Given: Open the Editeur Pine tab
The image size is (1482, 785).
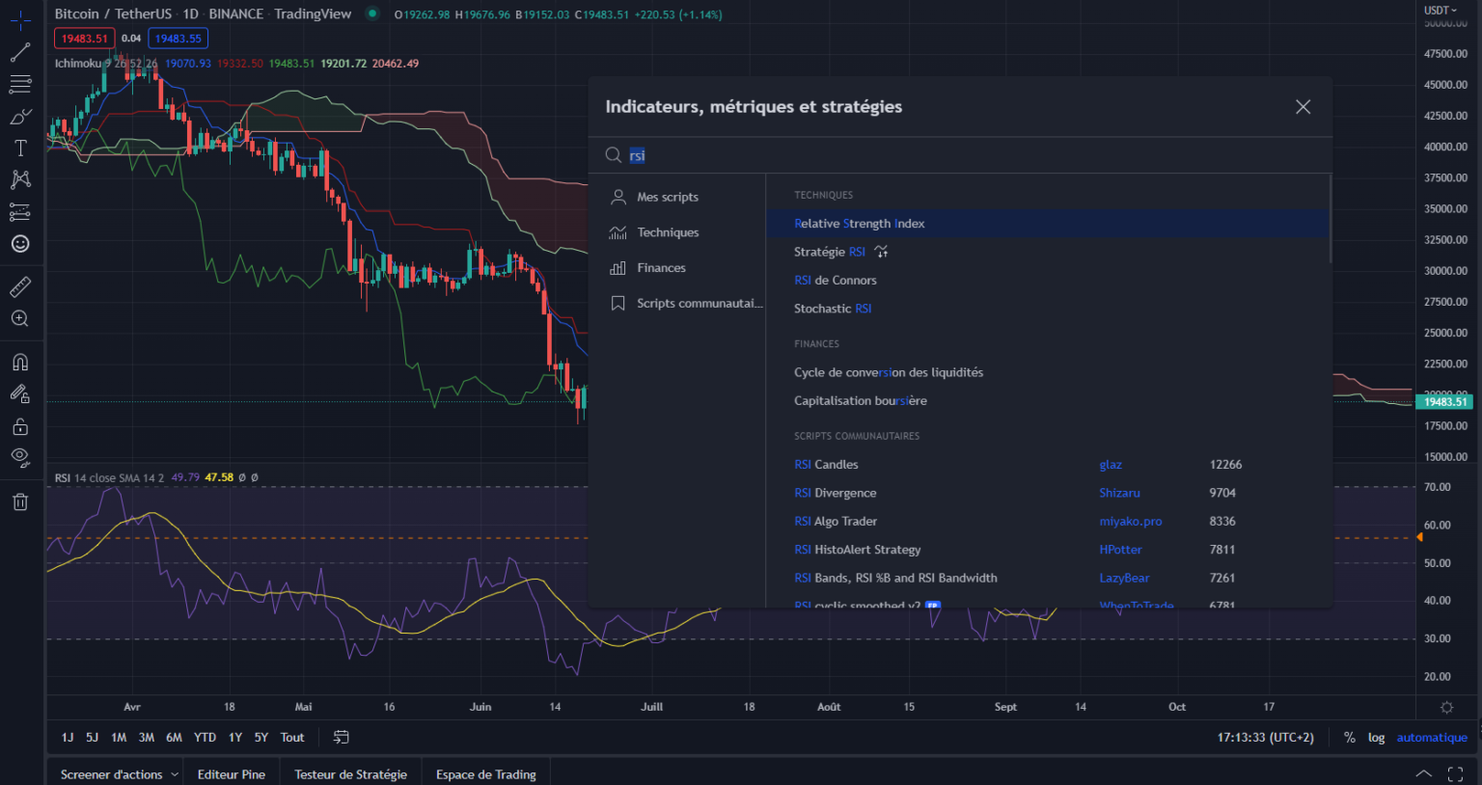Looking at the screenshot, I should click(x=232, y=773).
